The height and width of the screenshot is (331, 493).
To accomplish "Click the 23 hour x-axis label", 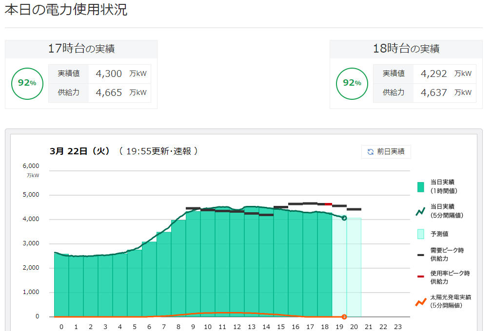I will tap(398, 327).
